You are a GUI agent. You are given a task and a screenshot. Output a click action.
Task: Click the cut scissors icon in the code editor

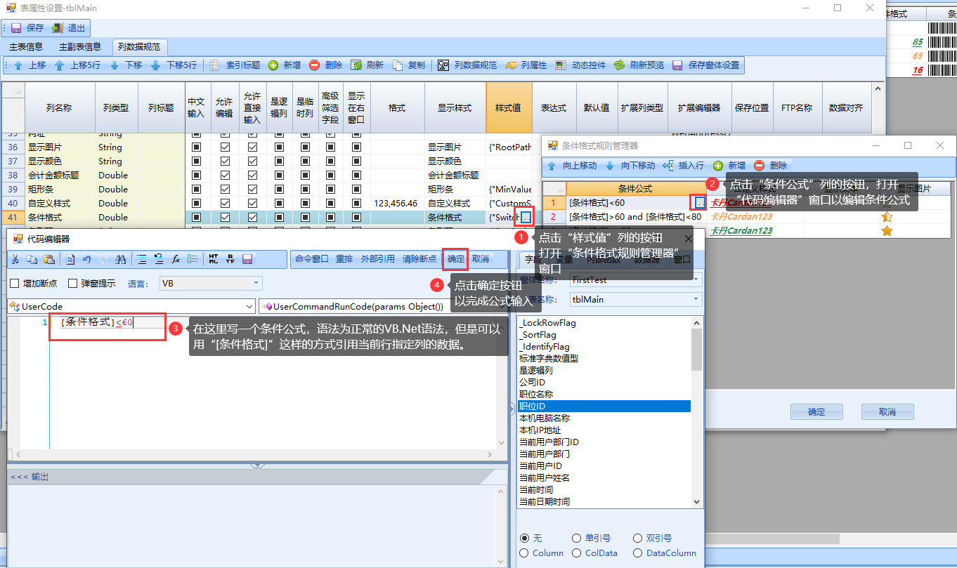coord(15,259)
